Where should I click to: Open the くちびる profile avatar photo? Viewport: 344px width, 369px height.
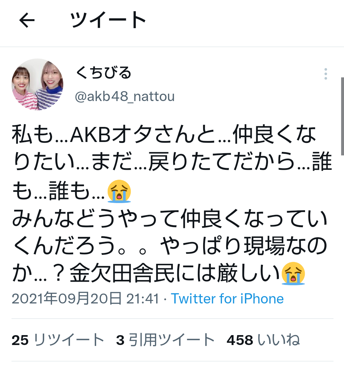tap(37, 84)
